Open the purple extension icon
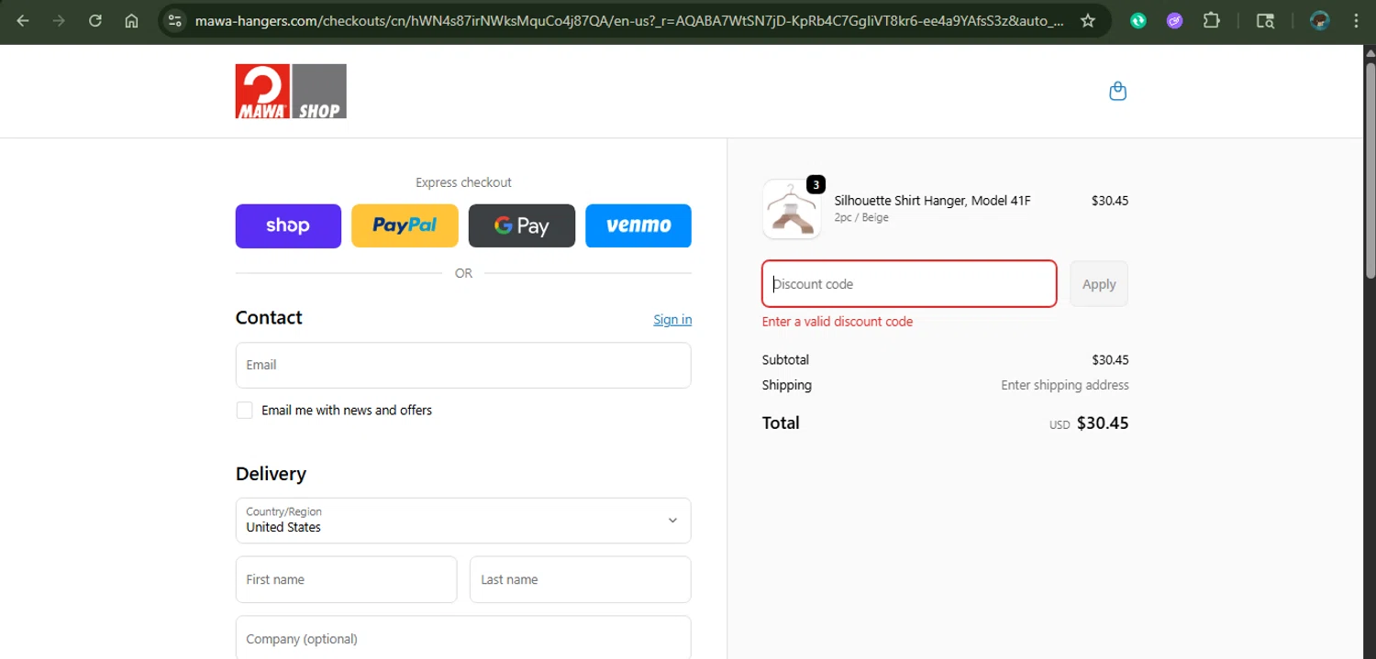The width and height of the screenshot is (1376, 659). [x=1174, y=20]
